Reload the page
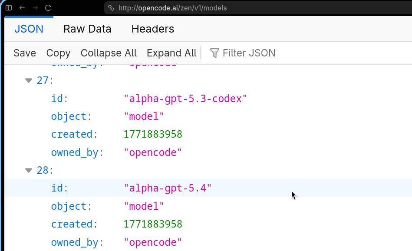This screenshot has width=412, height=251. pyautogui.click(x=49, y=7)
